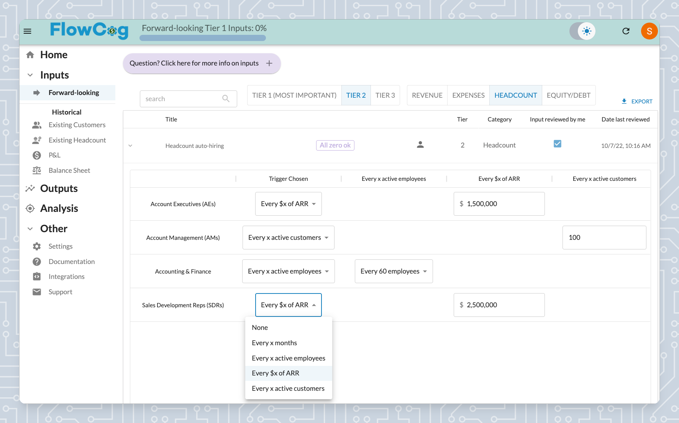Click the EXPORT button
679x423 pixels.
(637, 102)
